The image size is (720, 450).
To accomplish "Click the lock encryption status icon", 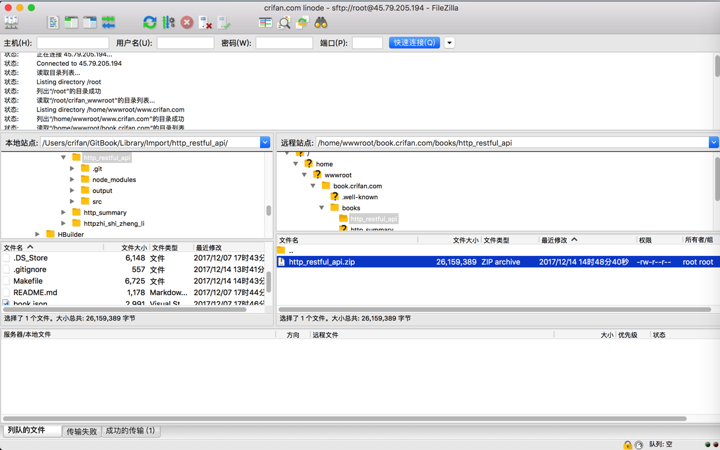I will pos(627,444).
